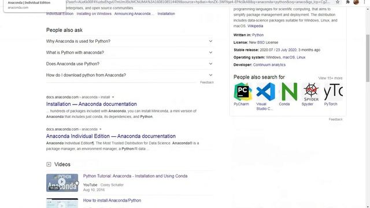Click the 'People also ask' heading
This screenshot has width=370, height=208.
click(x=64, y=30)
